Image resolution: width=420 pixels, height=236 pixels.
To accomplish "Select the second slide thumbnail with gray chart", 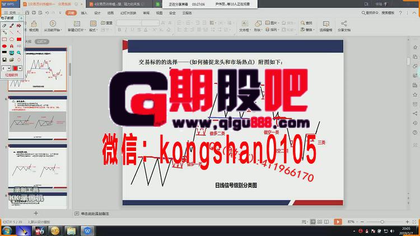I will tap(38, 118).
